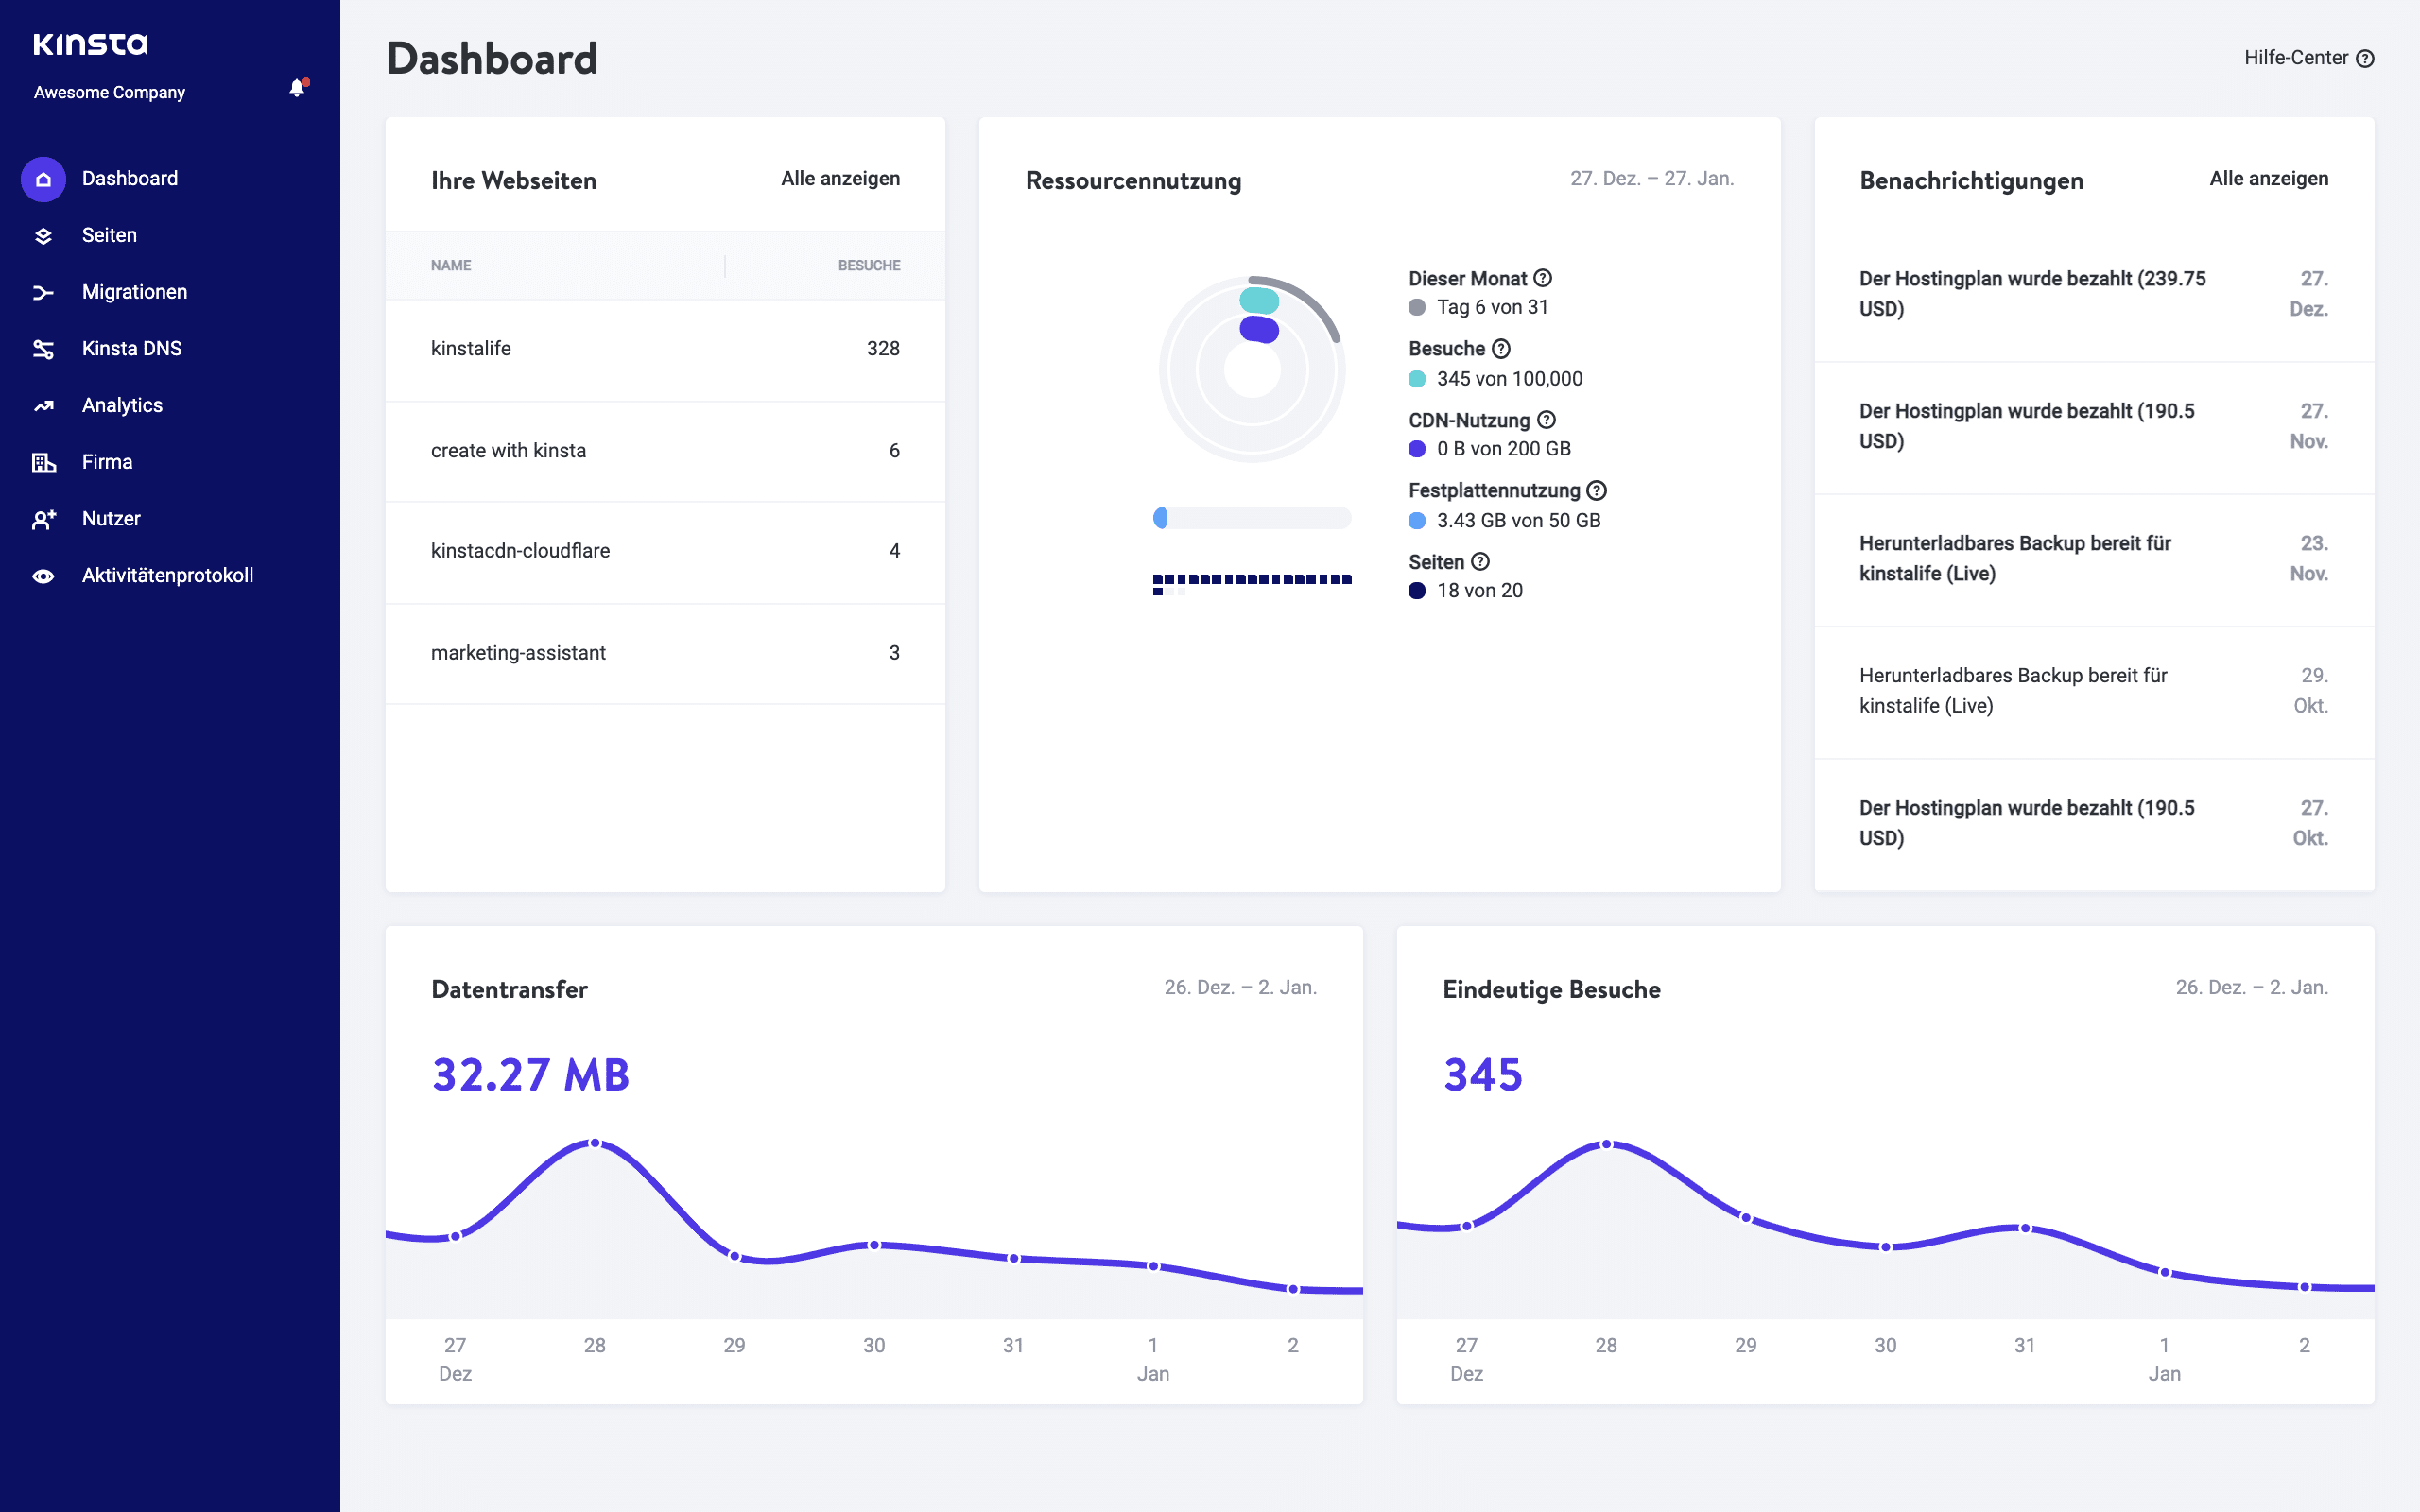The image size is (2420, 1512).
Task: Open the CDN-Nutzung tooltip icon
Action: [1546, 420]
